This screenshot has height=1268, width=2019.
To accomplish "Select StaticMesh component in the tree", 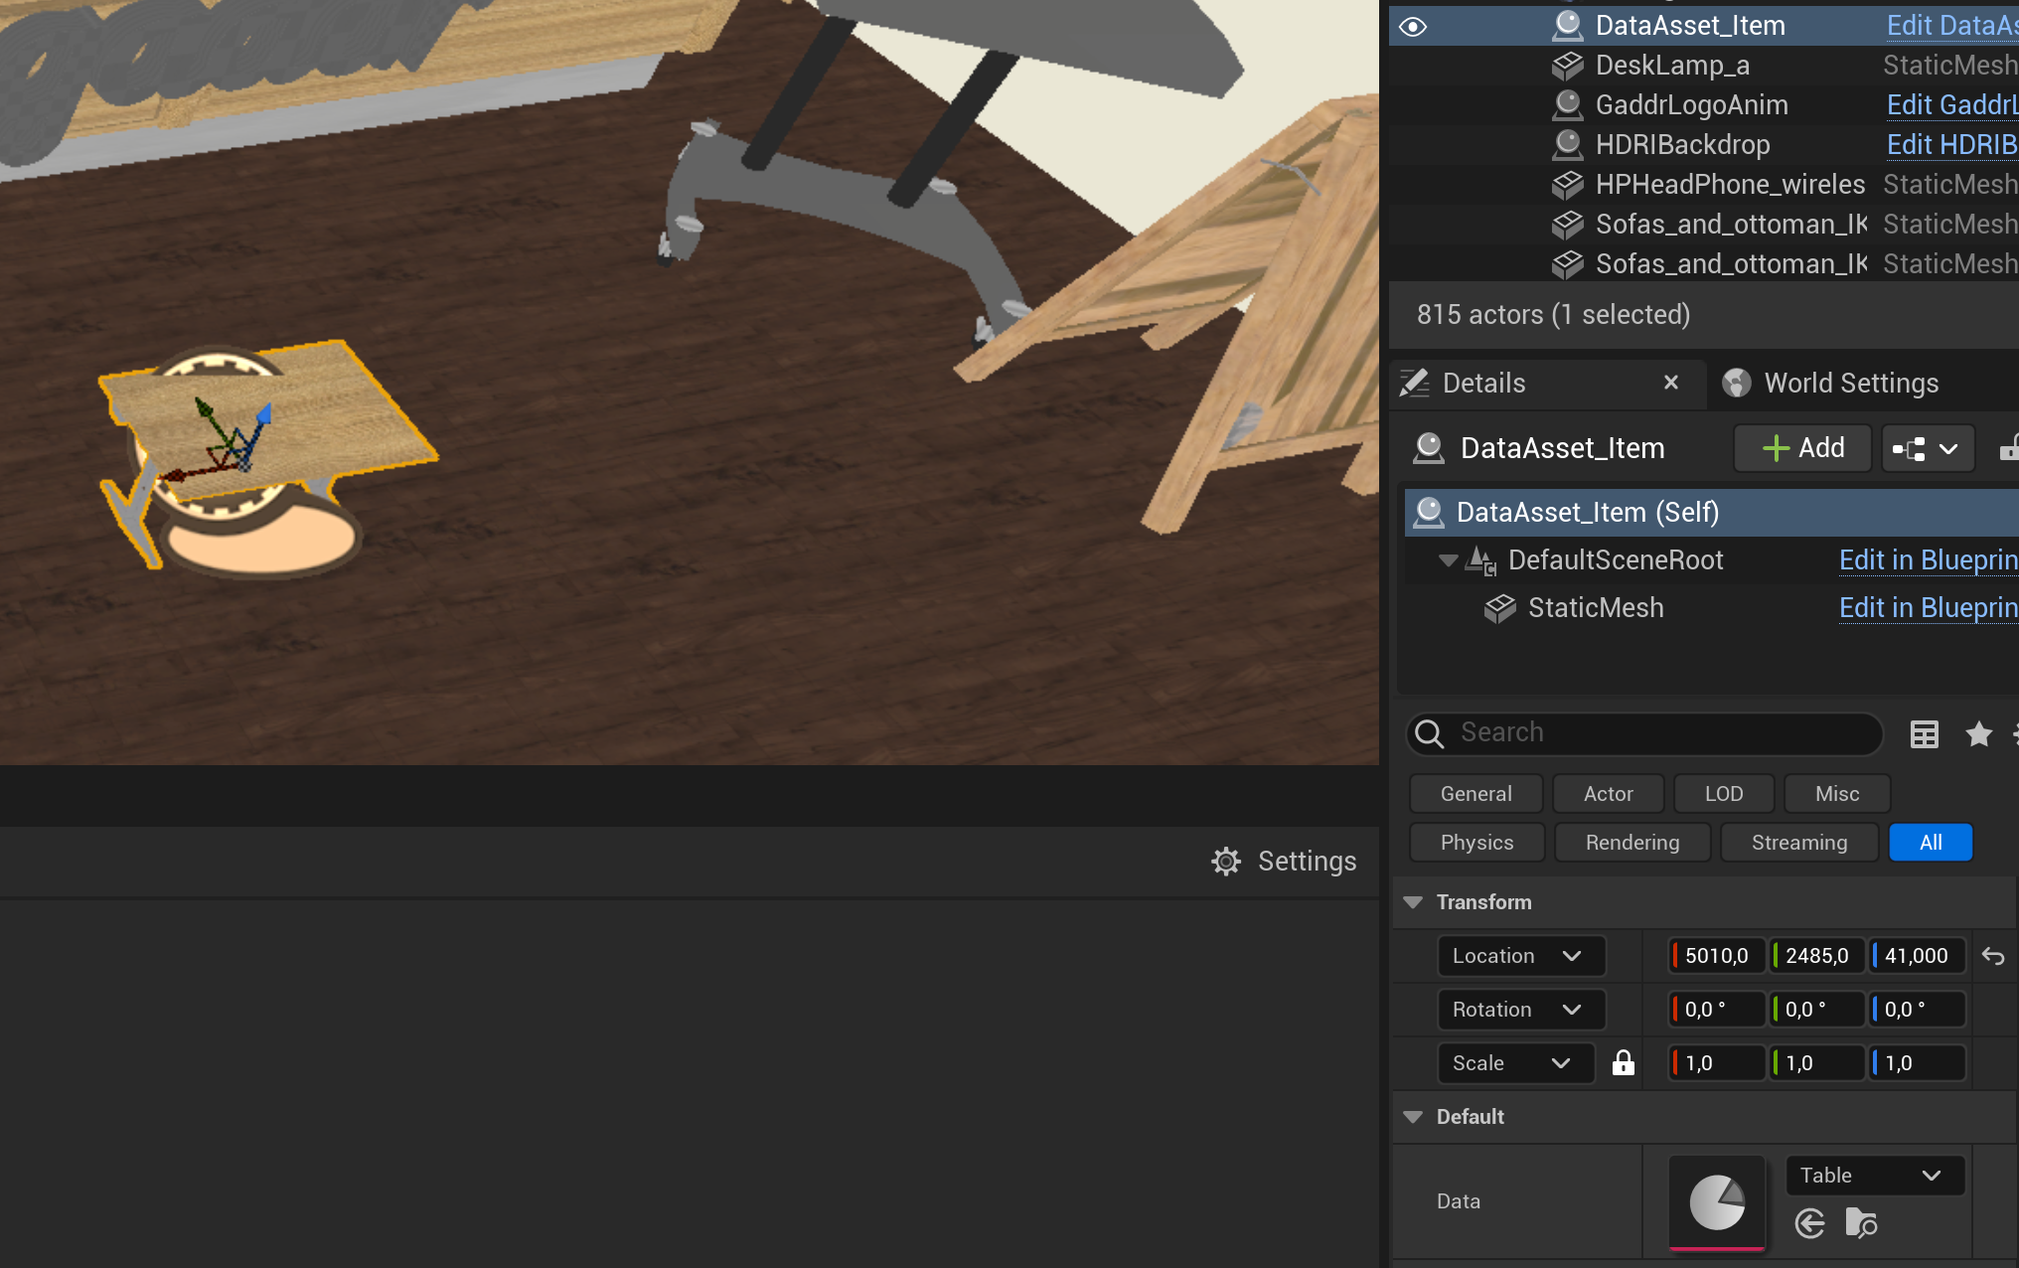I will click(x=1595, y=608).
